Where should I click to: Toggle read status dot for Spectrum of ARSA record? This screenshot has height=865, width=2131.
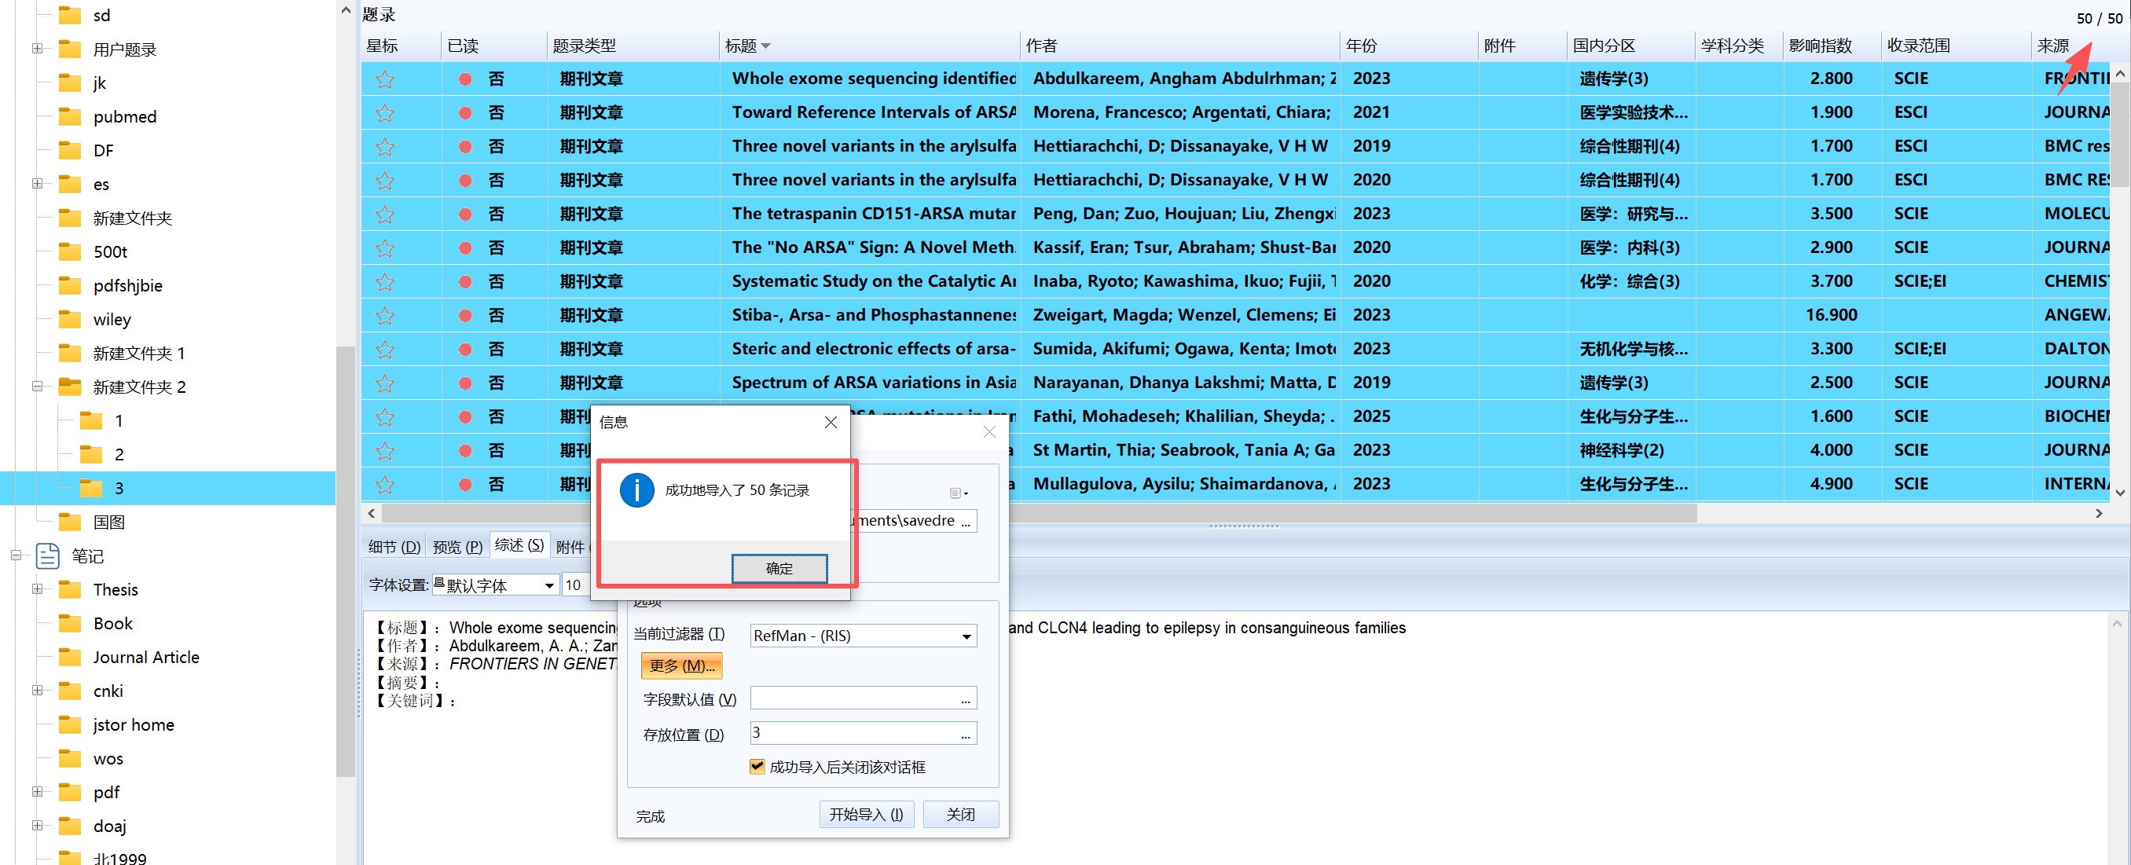coord(466,383)
